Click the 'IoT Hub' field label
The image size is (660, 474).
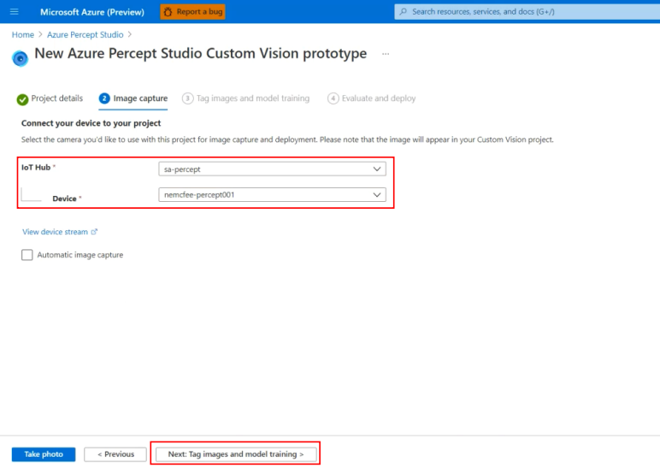pyautogui.click(x=36, y=168)
